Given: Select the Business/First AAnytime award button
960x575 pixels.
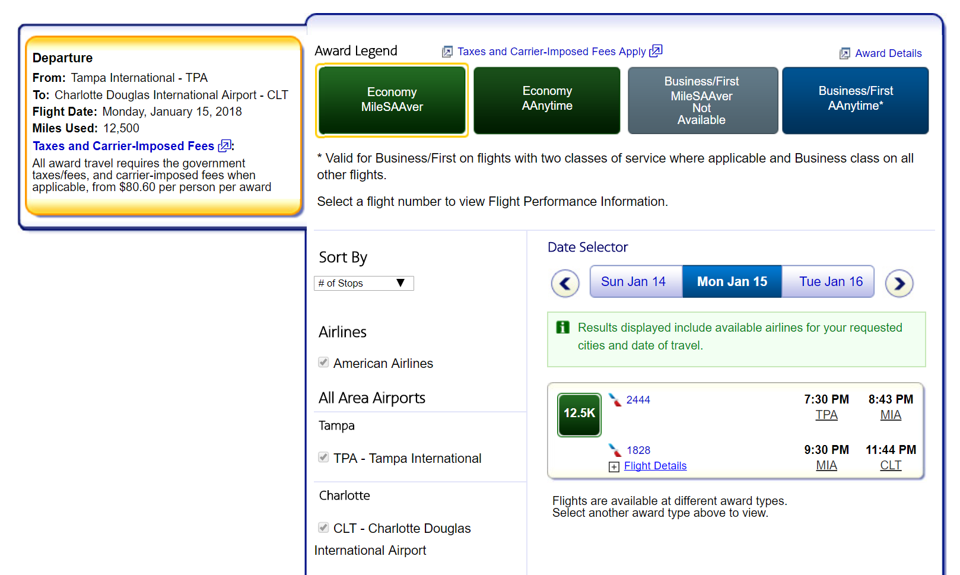Looking at the screenshot, I should 855,100.
